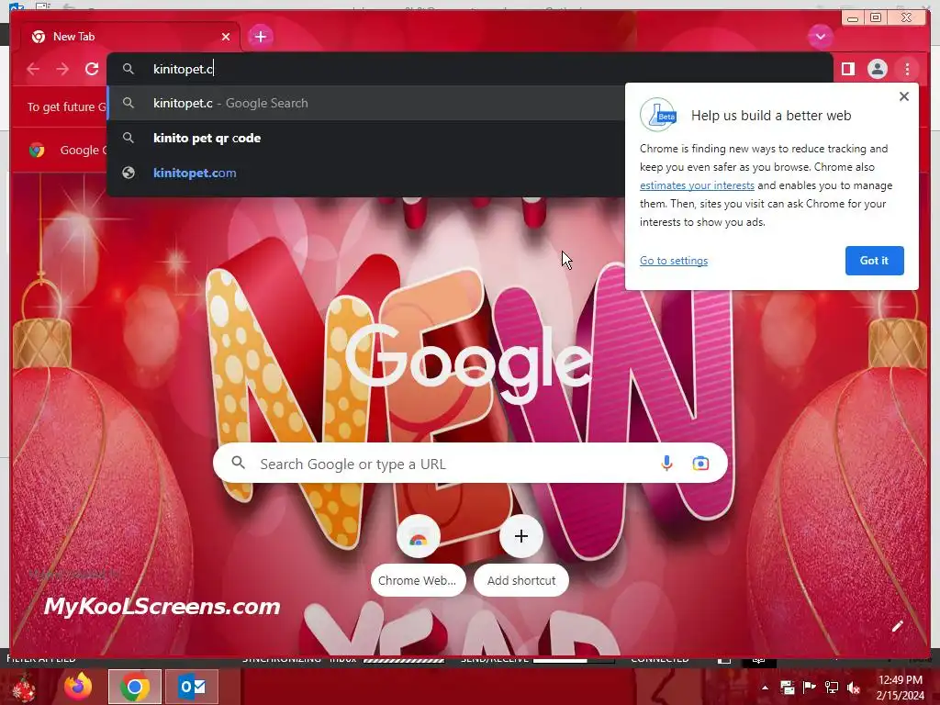Click the Add shortcut plus button

tap(521, 536)
